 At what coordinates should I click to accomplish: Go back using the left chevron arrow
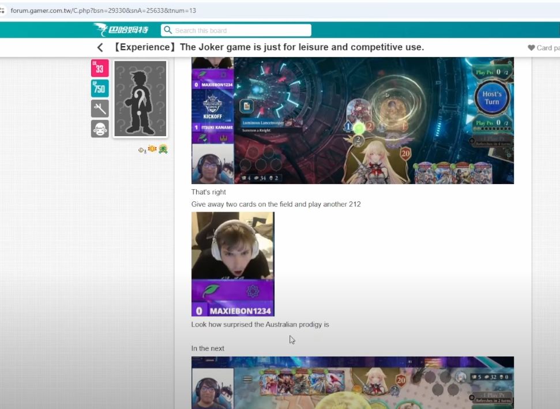tap(100, 47)
